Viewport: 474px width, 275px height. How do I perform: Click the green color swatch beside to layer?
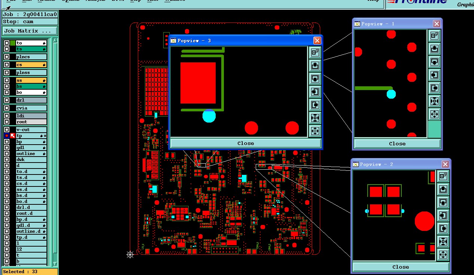pos(13,43)
